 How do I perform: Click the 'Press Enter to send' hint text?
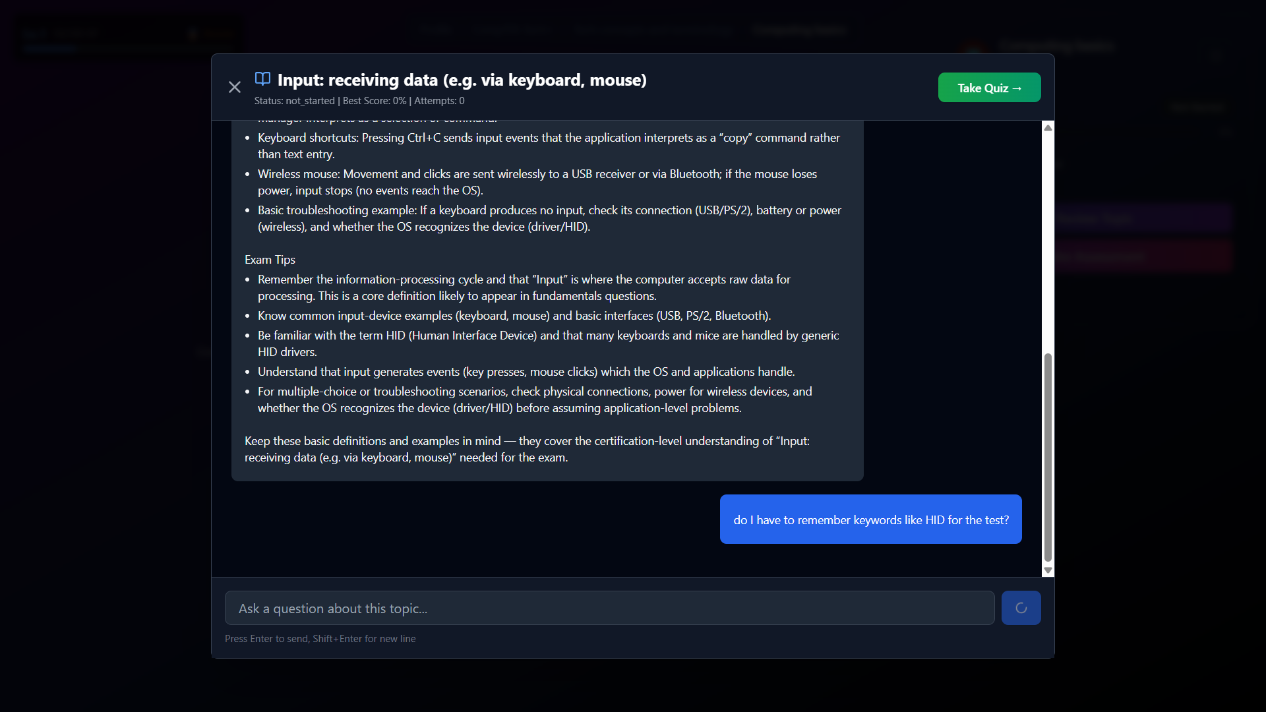pyautogui.click(x=320, y=639)
